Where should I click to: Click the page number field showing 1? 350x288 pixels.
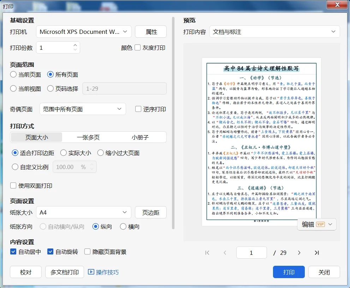pos(251,253)
